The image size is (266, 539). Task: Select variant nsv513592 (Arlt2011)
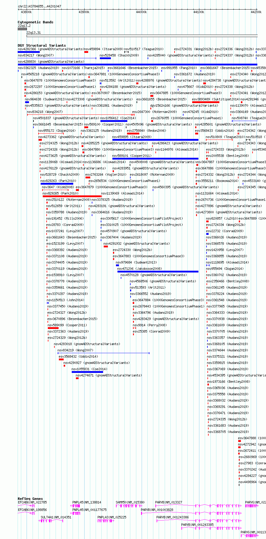[x=117, y=80]
